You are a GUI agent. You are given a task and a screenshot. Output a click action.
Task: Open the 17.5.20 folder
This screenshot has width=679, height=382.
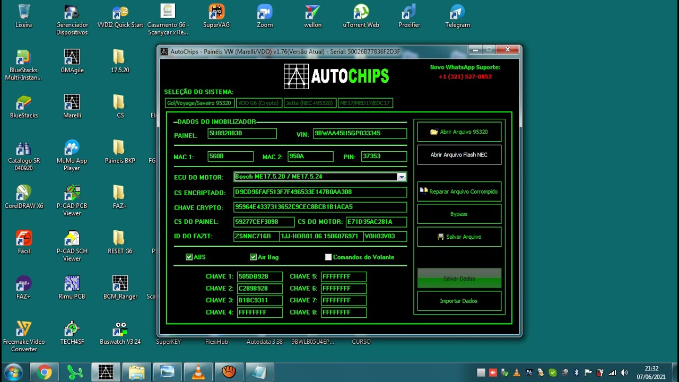120,61
